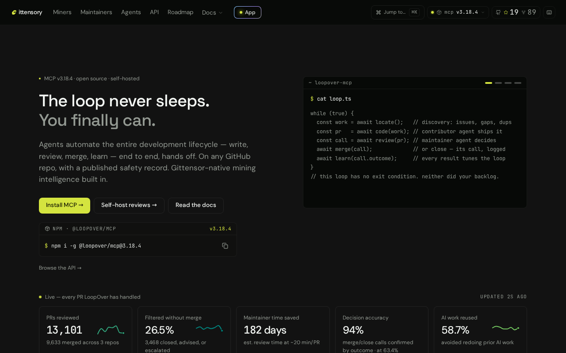Click the '~ loopover-mcp' terminal title
Screen dimensions: 566x353
pyautogui.click(x=330, y=83)
